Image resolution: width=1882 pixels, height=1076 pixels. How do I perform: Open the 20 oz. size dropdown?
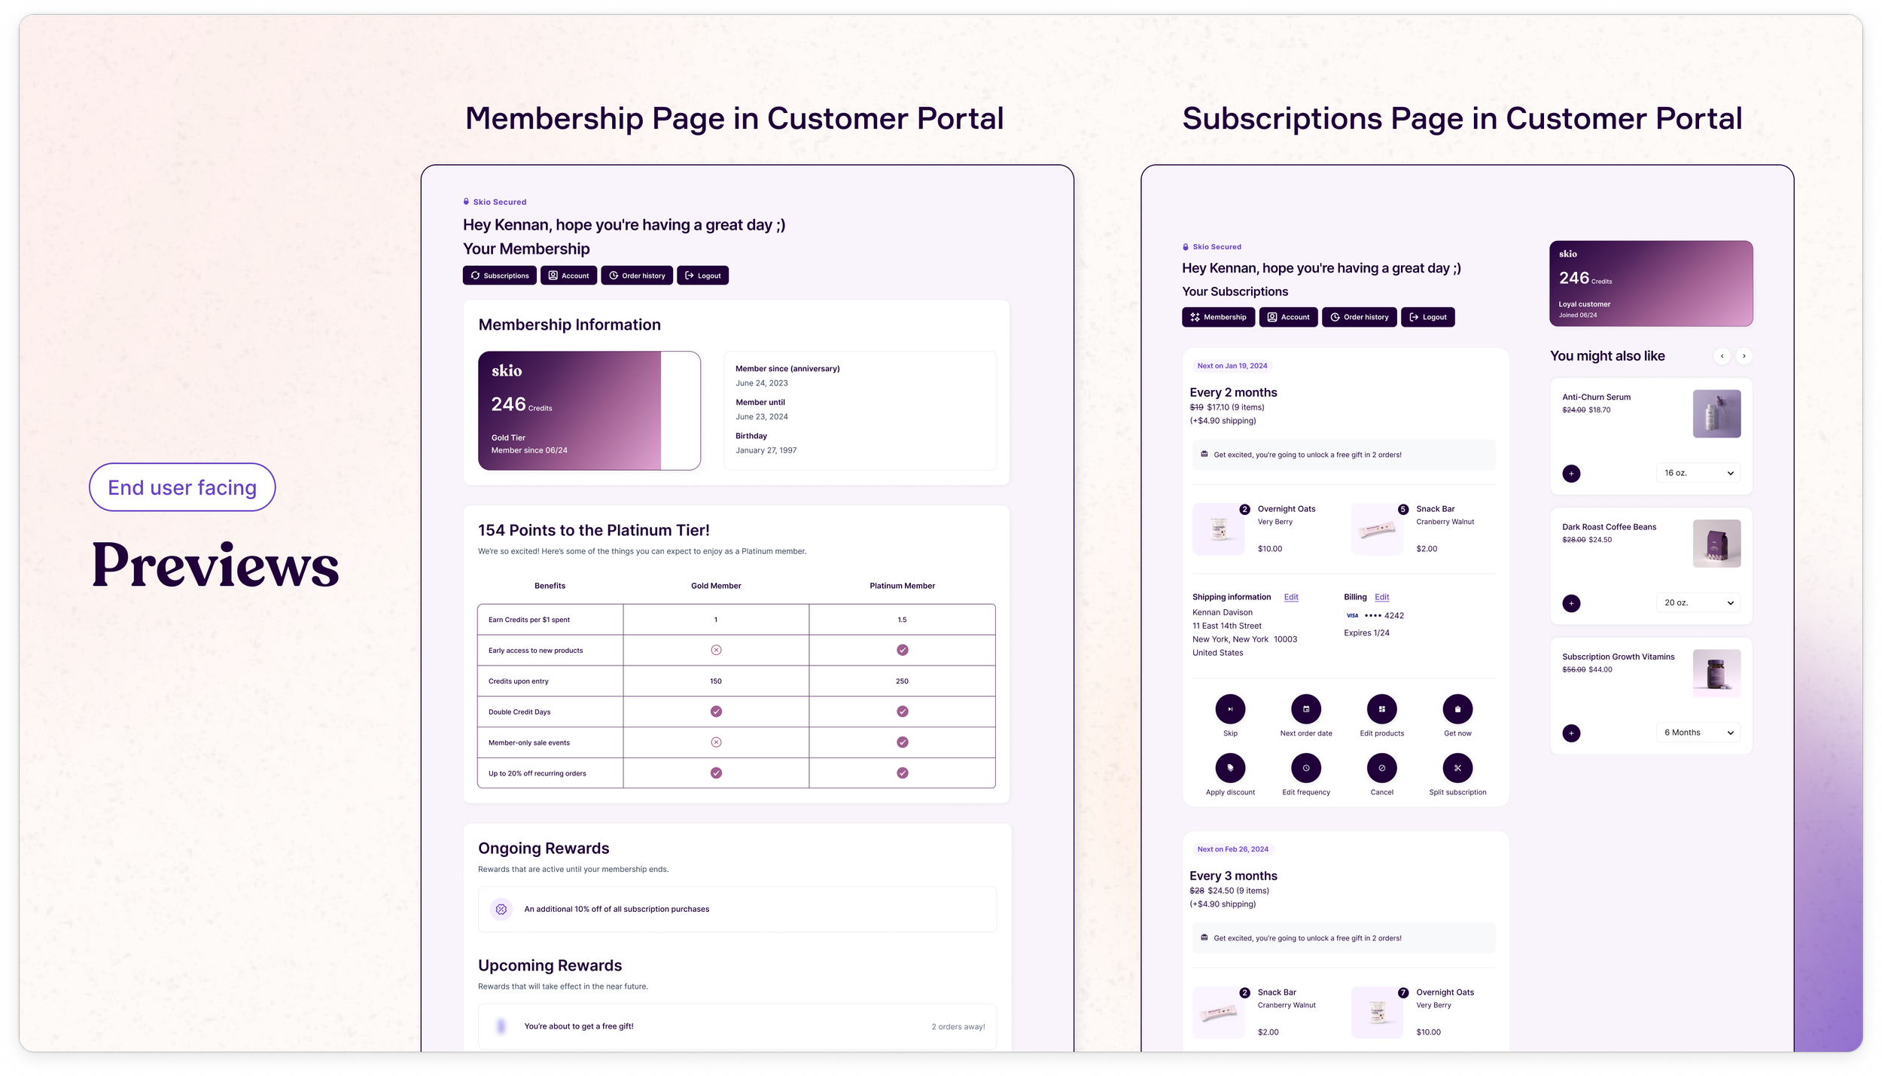click(x=1698, y=602)
